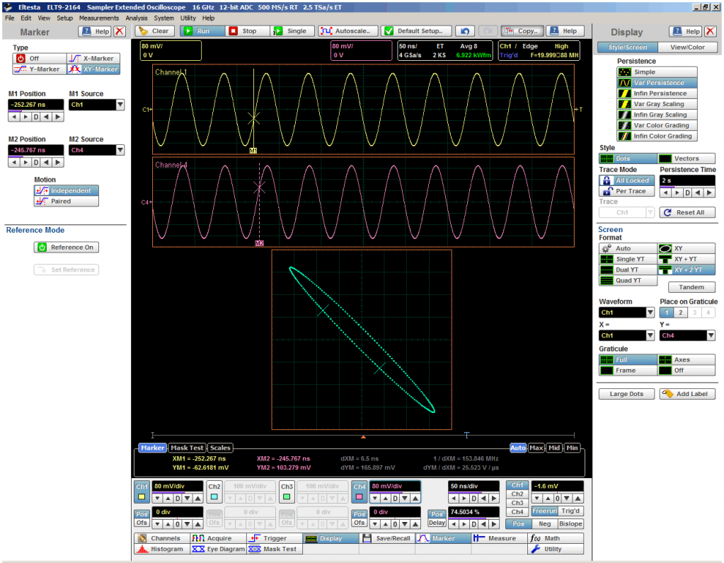Open the Eye Diagram panel
The height and width of the screenshot is (563, 724).
point(217,549)
